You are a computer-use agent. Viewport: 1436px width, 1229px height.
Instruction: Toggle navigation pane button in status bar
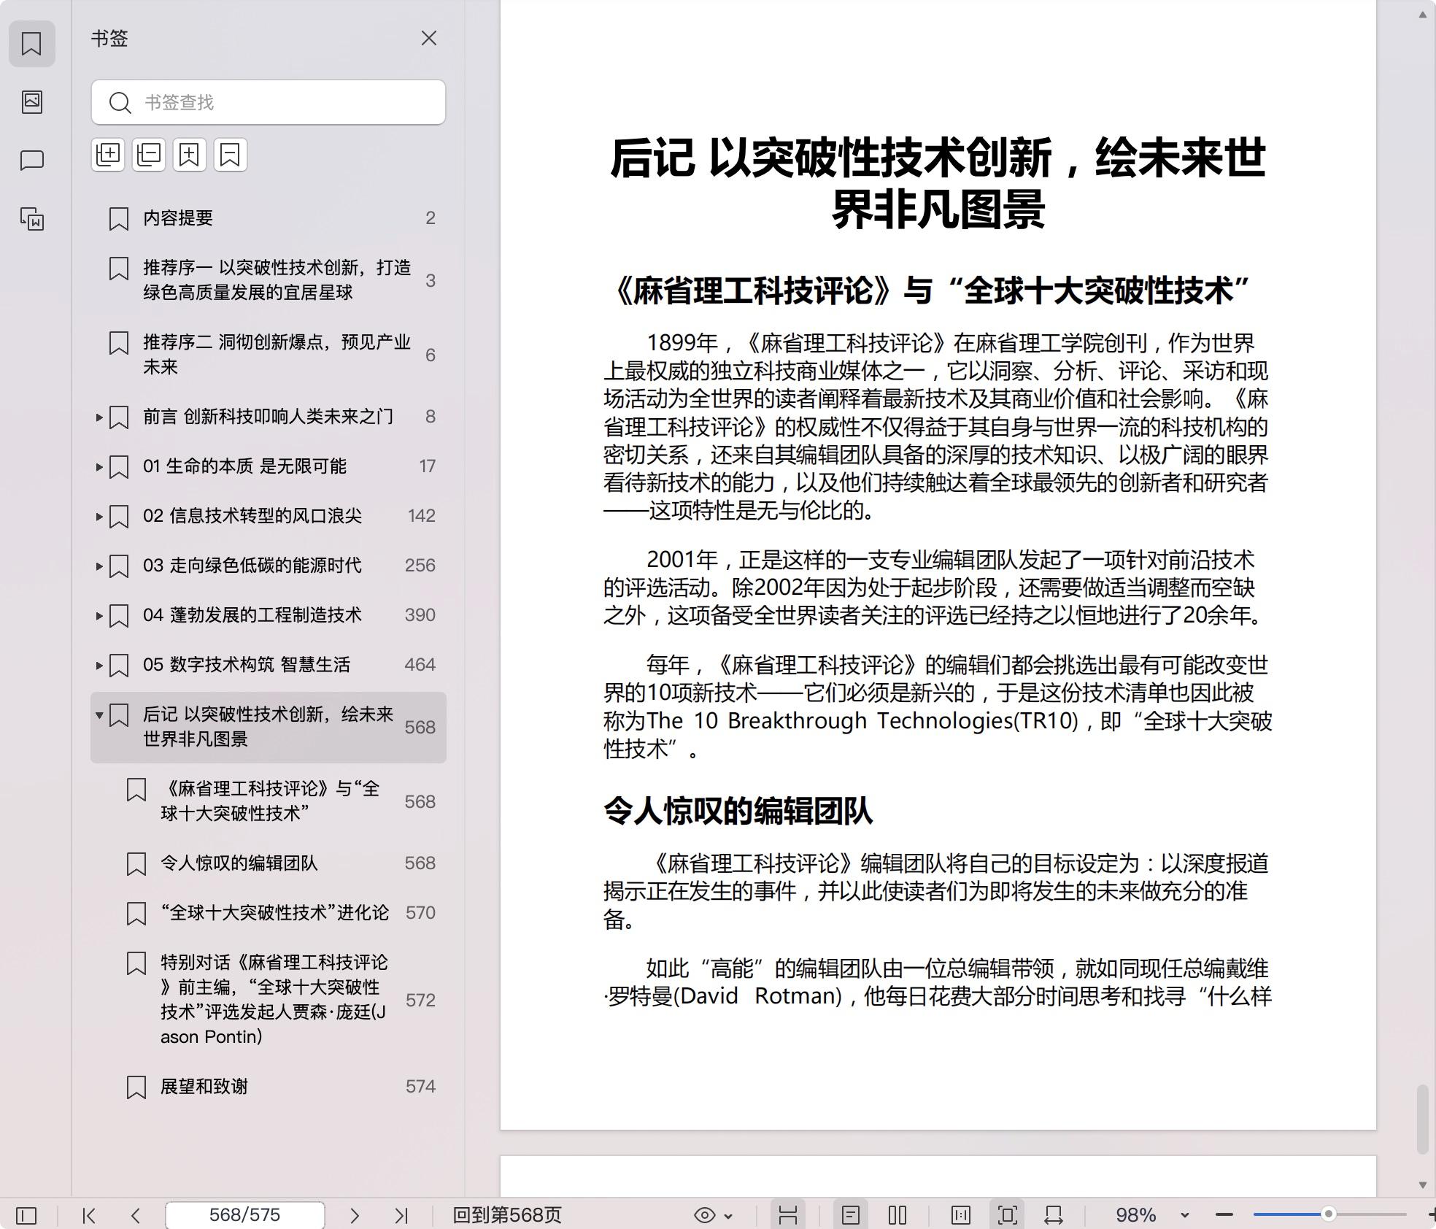tap(26, 1215)
